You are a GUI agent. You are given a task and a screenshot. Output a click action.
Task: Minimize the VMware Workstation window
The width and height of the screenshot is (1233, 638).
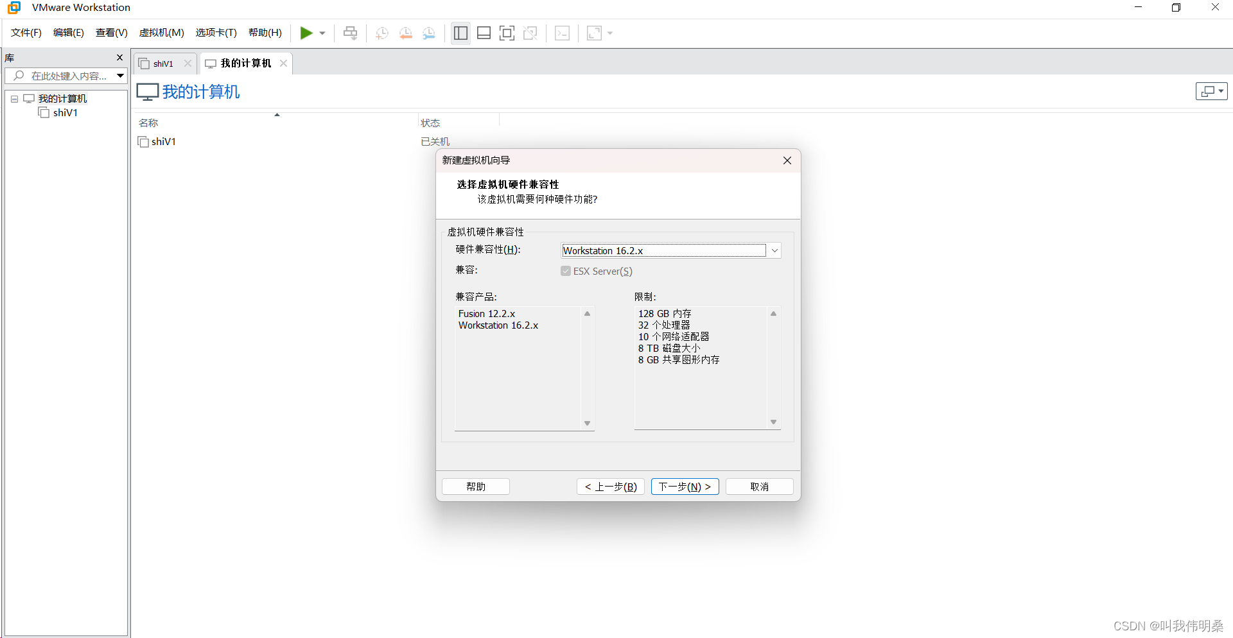(1138, 7)
